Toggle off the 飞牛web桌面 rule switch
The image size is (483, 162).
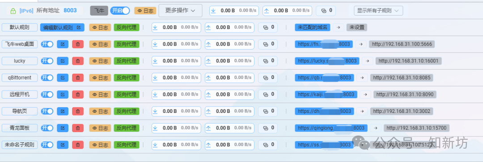point(47,44)
